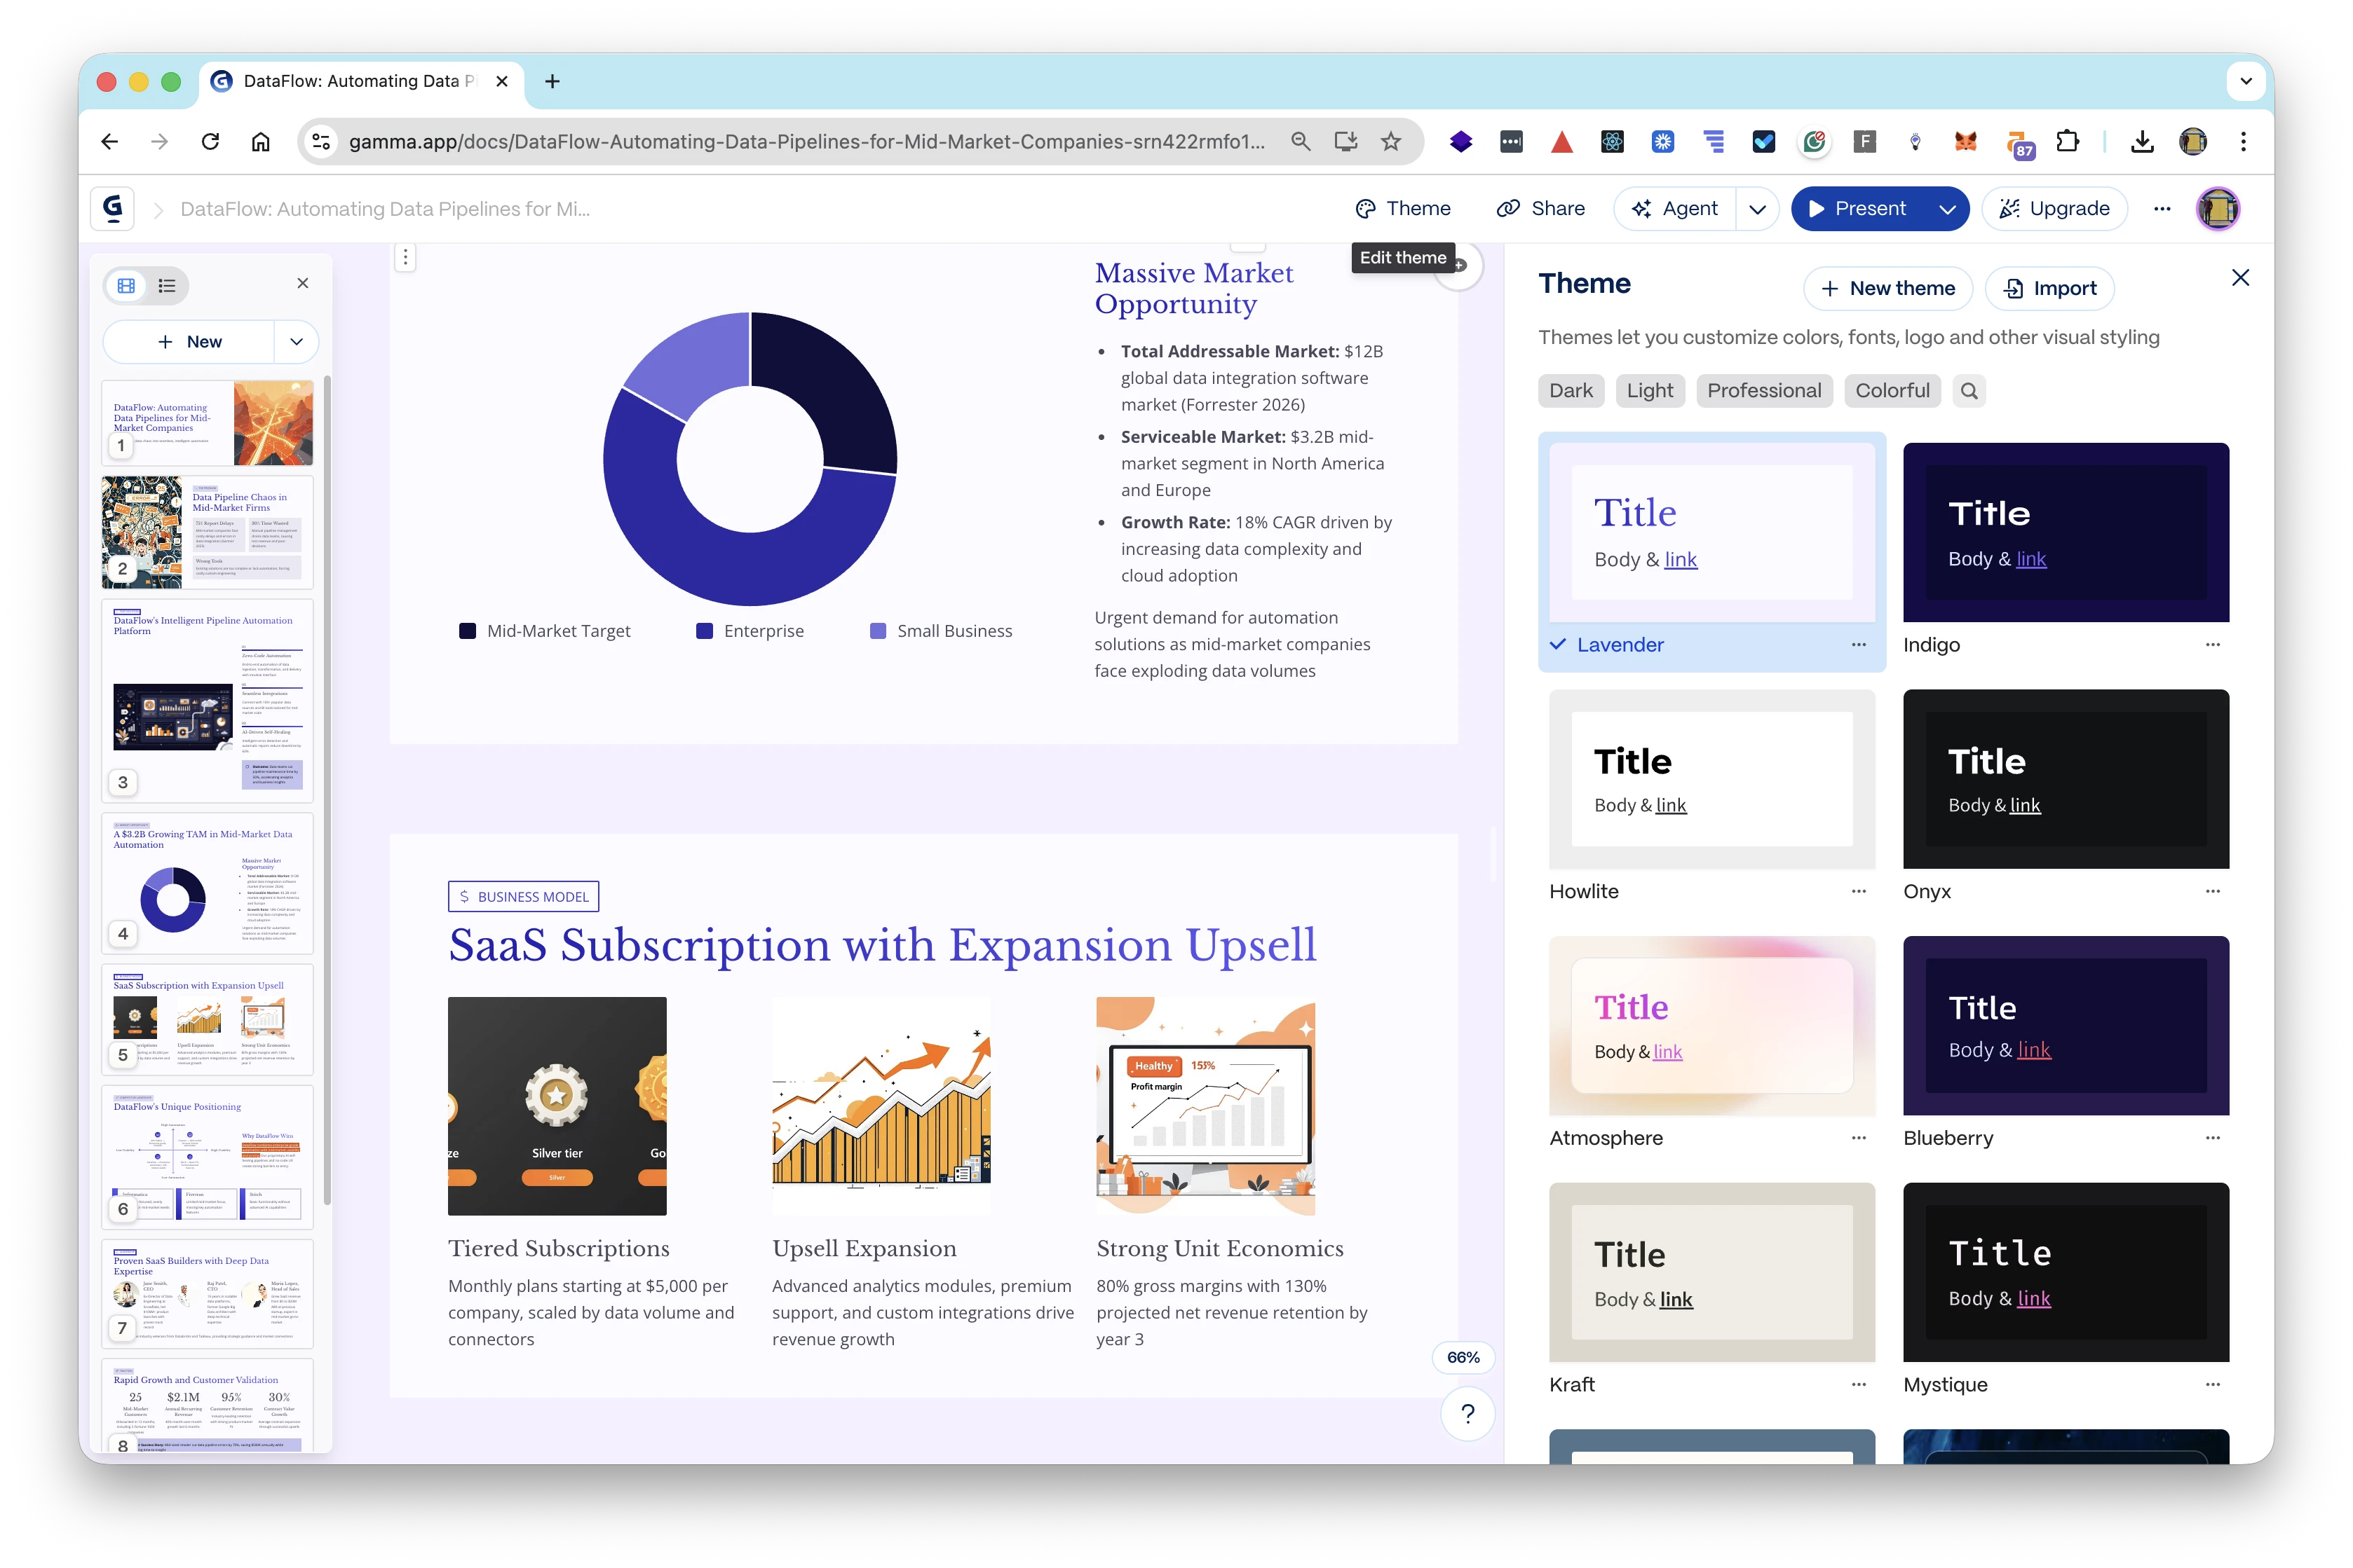Switch to list view in slide sidebar
Image resolution: width=2353 pixels, height=1568 pixels.
coord(167,285)
